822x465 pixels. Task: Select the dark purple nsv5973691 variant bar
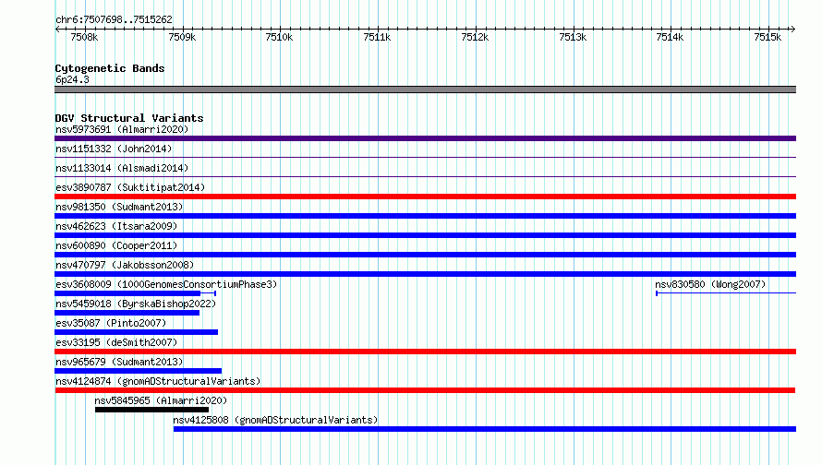tap(425, 138)
